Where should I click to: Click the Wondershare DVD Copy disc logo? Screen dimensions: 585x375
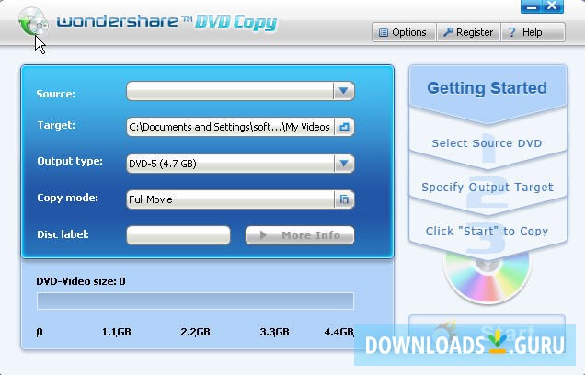33,22
